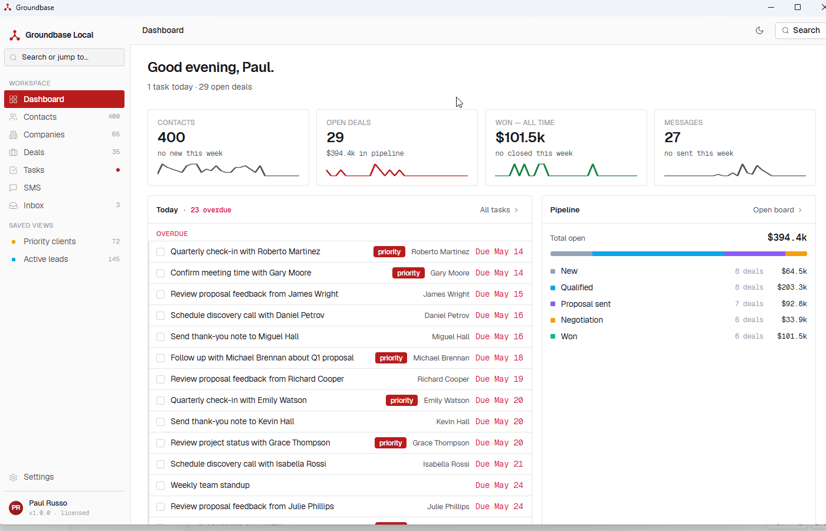Navigate to Tasks in the sidebar

click(64, 170)
